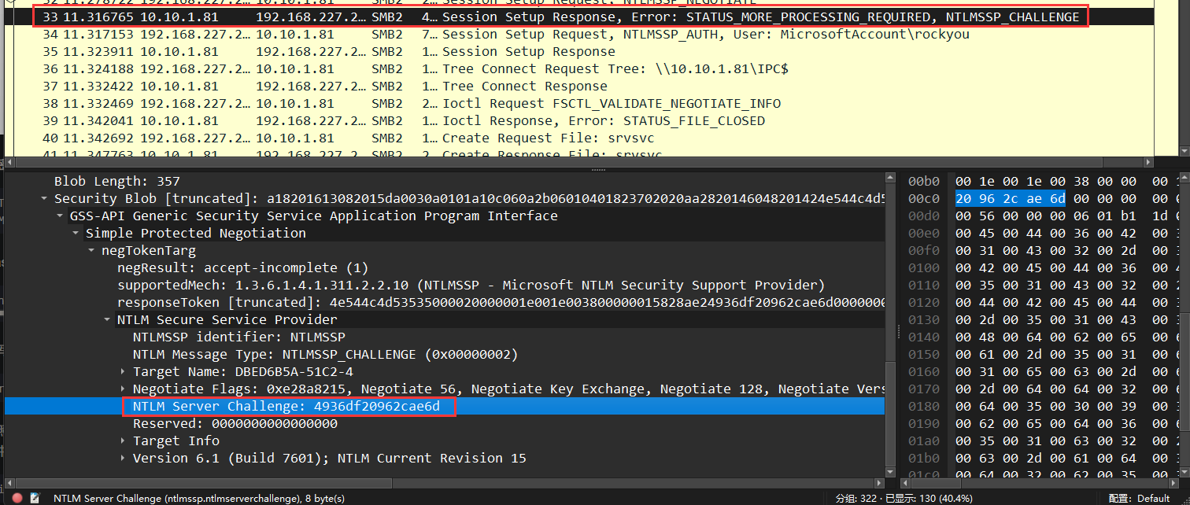Image resolution: width=1190 pixels, height=505 pixels.
Task: Select the supportedMech field line
Action: click(470, 286)
